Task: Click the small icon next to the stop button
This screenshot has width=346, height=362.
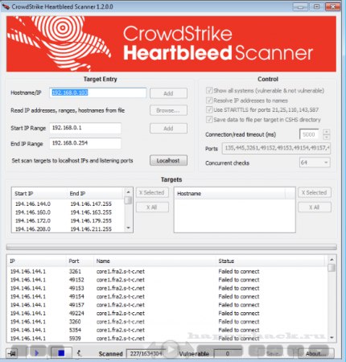Action: pos(79,353)
